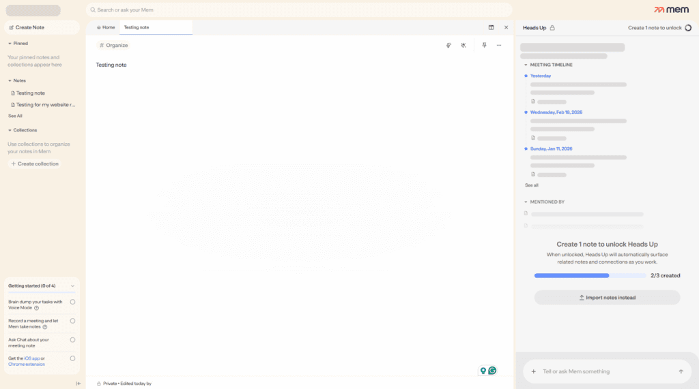Open the Home tab

[x=106, y=28]
